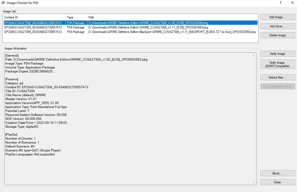The height and width of the screenshot is (192, 297).
Task: Click the [General] section heading text
Action: [x=12, y=56]
